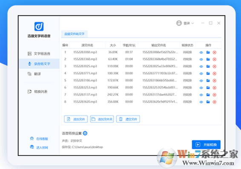
Task: Open 在线客服 link
Action: coord(39,139)
